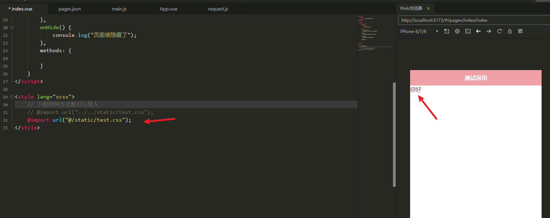This screenshot has width=550, height=218.
Task: Click the closing </script> tag
Action: click(29, 81)
